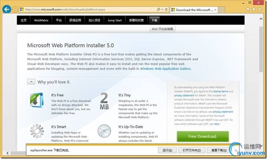Open Favorites star icon
Image resolution: width=267 pixels, height=159 pixels.
254,9
